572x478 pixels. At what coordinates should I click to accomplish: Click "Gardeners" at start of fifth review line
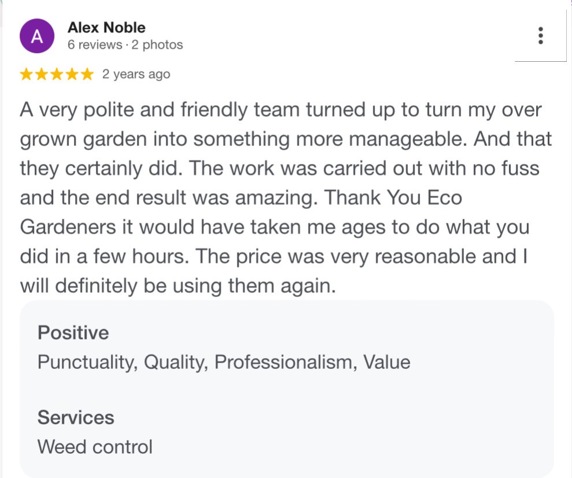[x=68, y=227]
